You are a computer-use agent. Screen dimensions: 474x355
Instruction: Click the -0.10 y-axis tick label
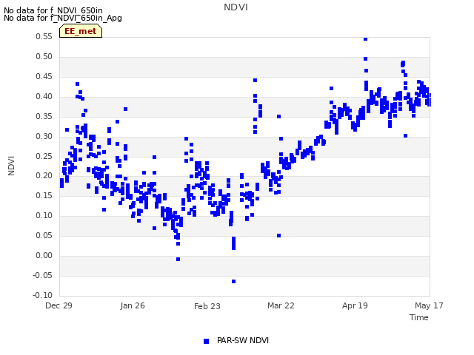[43, 295]
